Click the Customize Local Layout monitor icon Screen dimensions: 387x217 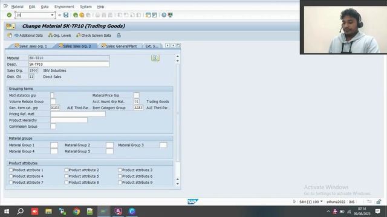tap(171, 15)
